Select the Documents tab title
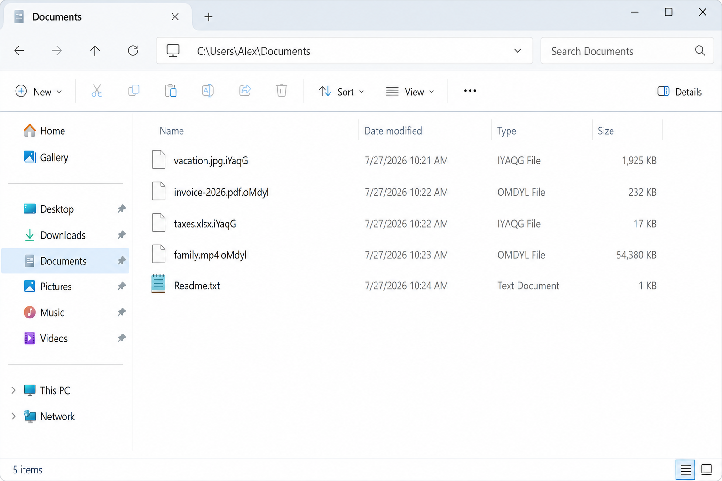Screen dimensions: 722x481 57,17
